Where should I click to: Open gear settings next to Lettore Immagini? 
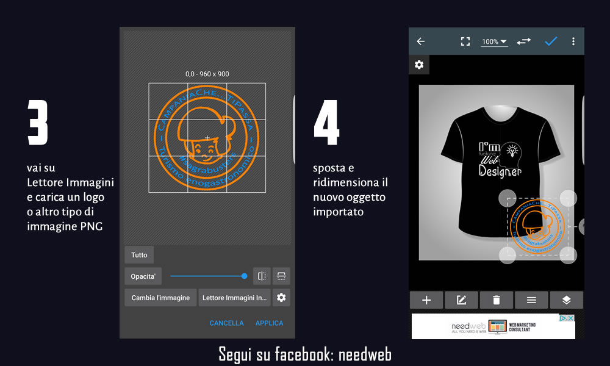[x=281, y=298]
